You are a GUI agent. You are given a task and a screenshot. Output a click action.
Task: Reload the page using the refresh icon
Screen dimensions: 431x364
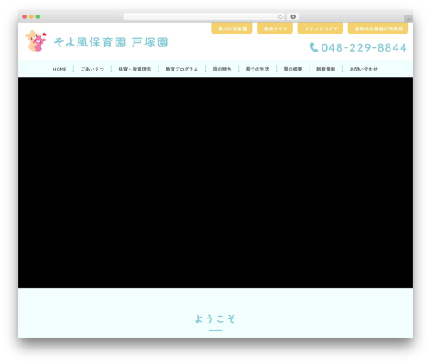click(280, 17)
